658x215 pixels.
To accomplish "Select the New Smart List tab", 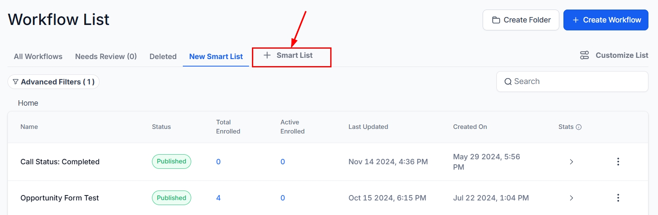I will pyautogui.click(x=216, y=57).
